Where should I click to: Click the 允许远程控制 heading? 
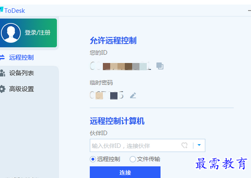(113, 40)
